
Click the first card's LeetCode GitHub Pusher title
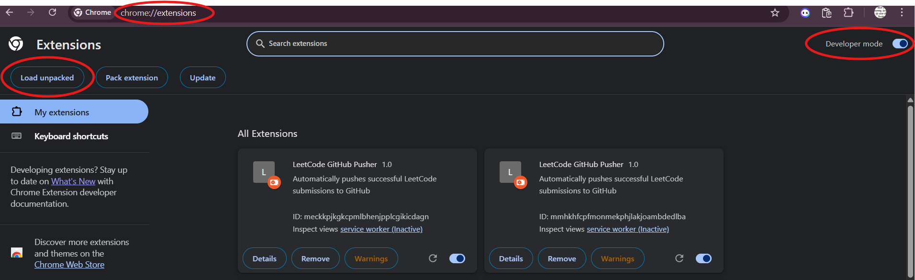pos(335,164)
